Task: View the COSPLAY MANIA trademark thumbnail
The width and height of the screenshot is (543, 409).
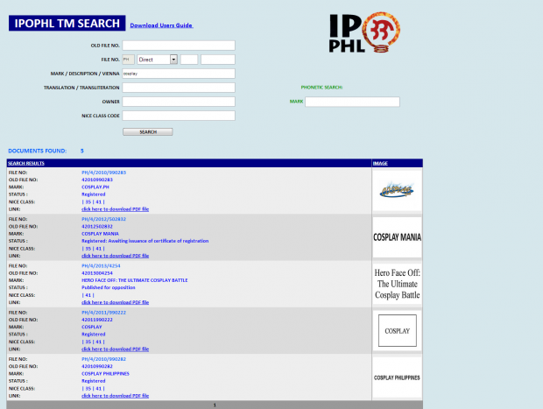Action: [397, 237]
